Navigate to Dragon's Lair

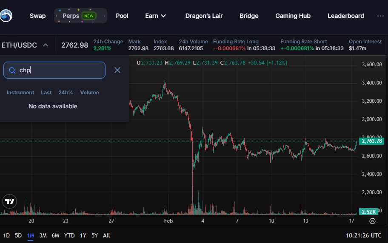(204, 16)
